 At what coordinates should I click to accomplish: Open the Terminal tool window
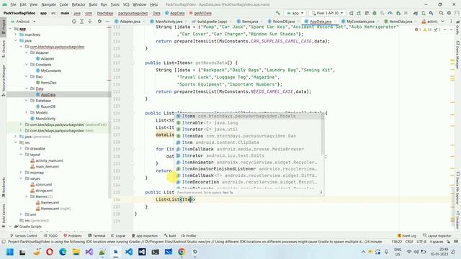click(97, 235)
